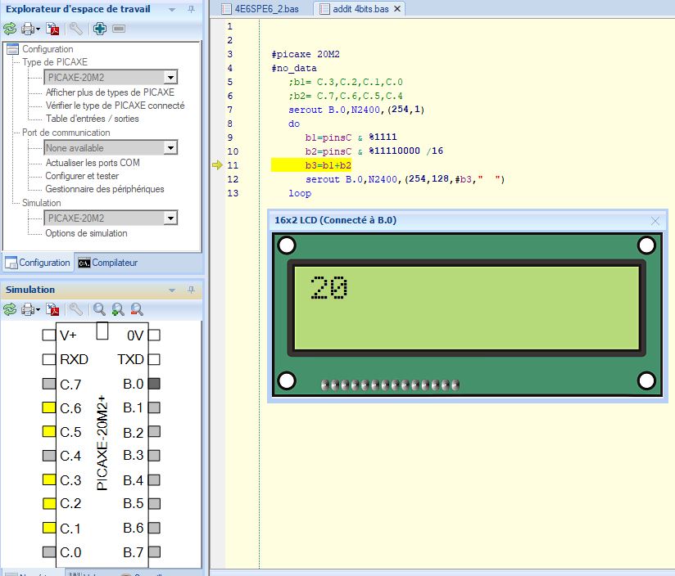
Task: Open 'Options de simulation' link
Action: (x=86, y=233)
